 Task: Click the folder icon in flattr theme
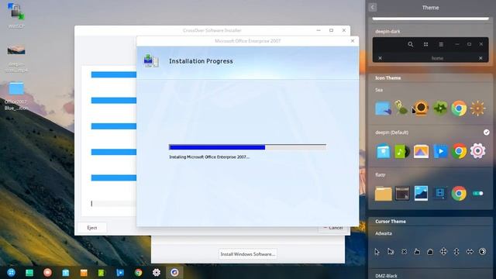(x=383, y=193)
